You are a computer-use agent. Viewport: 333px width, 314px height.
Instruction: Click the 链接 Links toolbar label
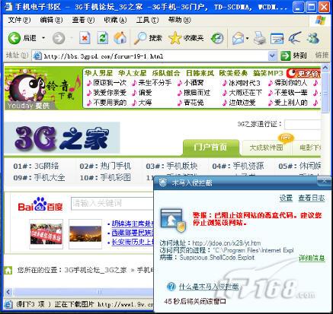322,56
